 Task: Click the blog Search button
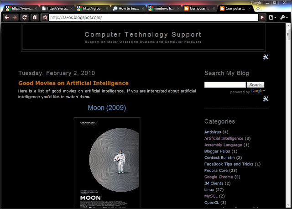(x=255, y=85)
